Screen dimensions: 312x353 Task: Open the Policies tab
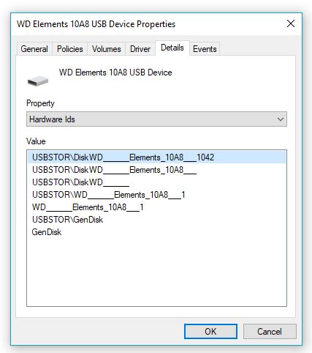70,49
